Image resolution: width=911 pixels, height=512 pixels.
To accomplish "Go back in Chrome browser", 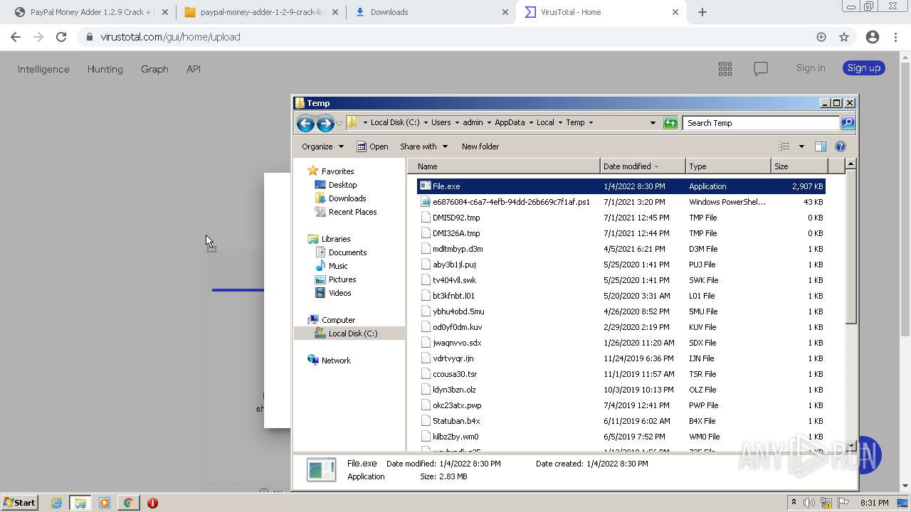I will click(16, 37).
